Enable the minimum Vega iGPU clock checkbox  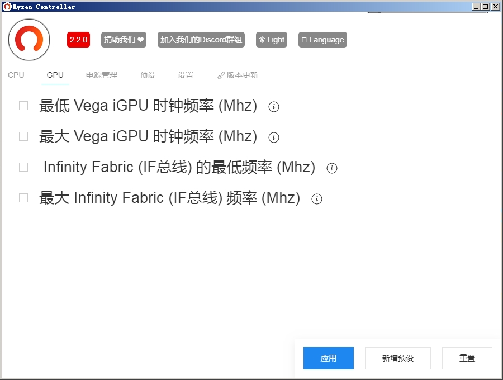coord(23,105)
